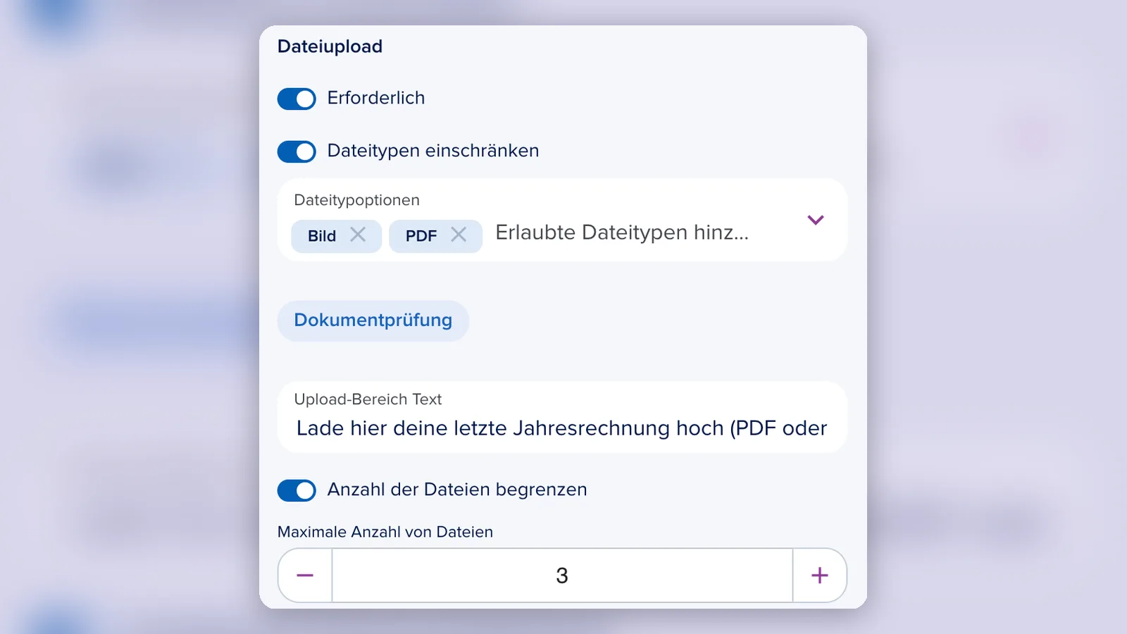
Task: Click the Maximale Anzahl von Dateien label
Action: [385, 532]
